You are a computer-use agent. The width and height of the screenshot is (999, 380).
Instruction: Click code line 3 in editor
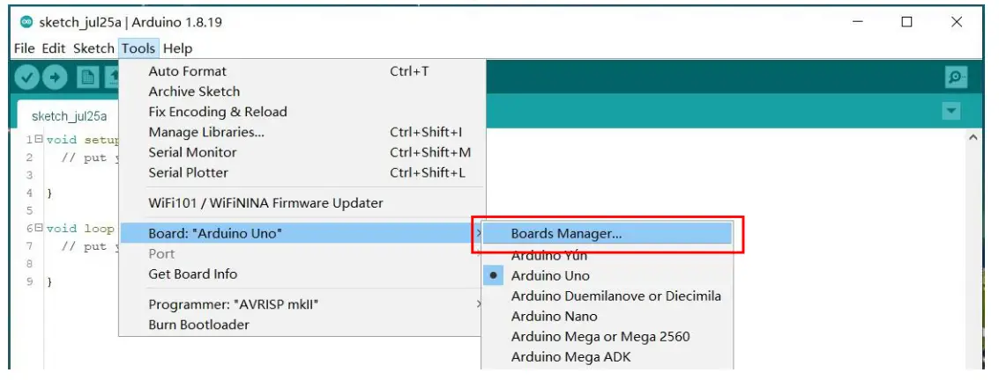(x=503, y=175)
